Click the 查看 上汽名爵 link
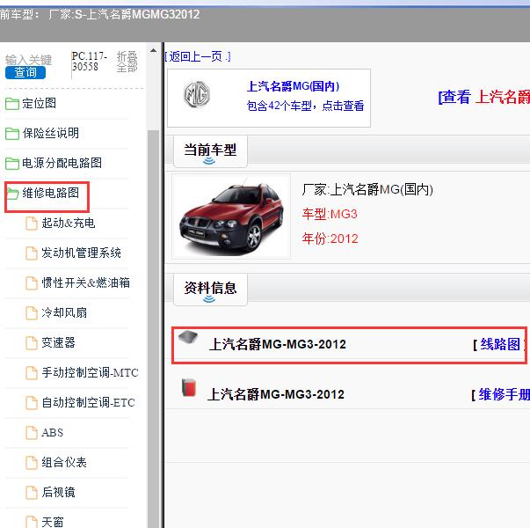The height and width of the screenshot is (528, 530). click(x=483, y=97)
